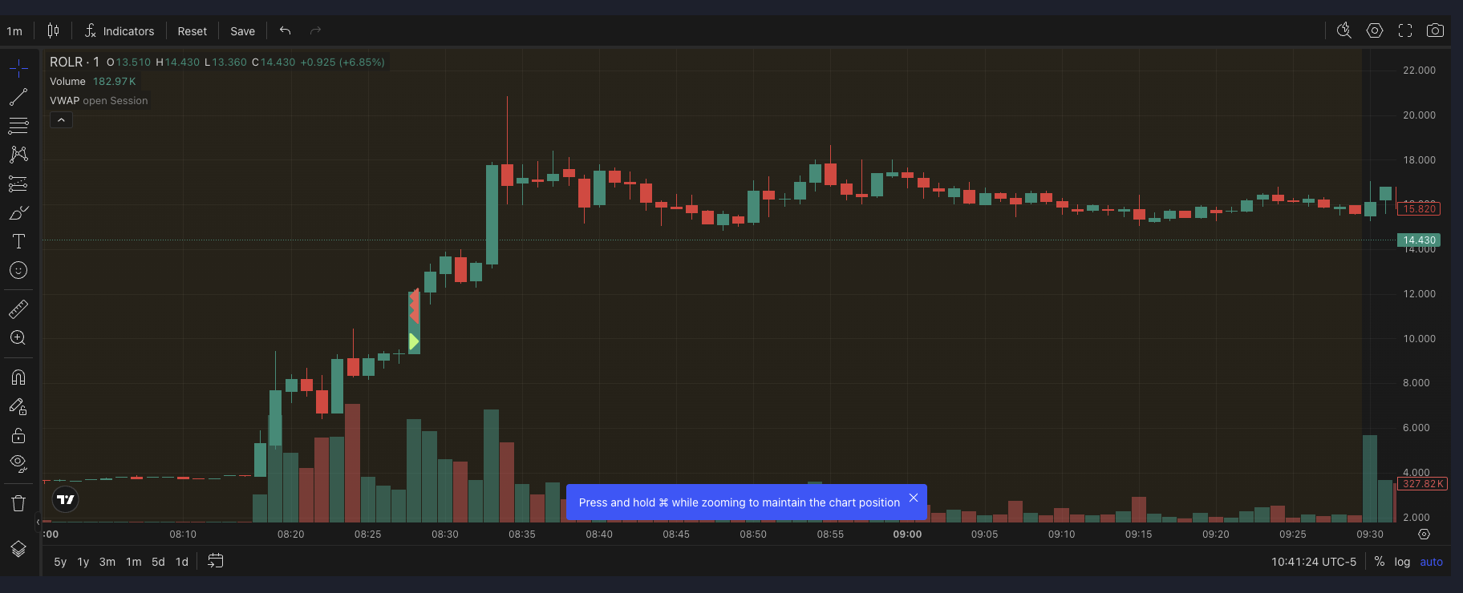The image size is (1463, 593).
Task: Select the Text annotation tool
Action: (18, 241)
